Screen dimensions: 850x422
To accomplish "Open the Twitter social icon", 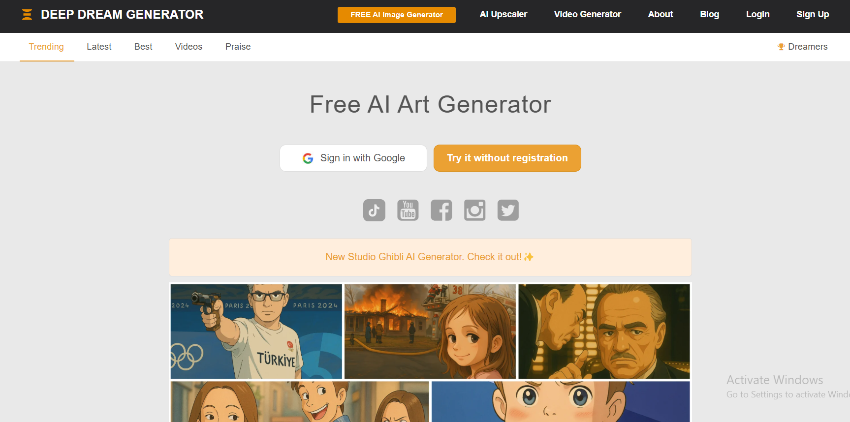I will click(508, 210).
